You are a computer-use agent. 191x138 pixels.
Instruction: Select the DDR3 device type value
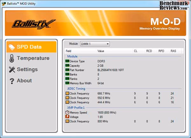tap(101, 61)
